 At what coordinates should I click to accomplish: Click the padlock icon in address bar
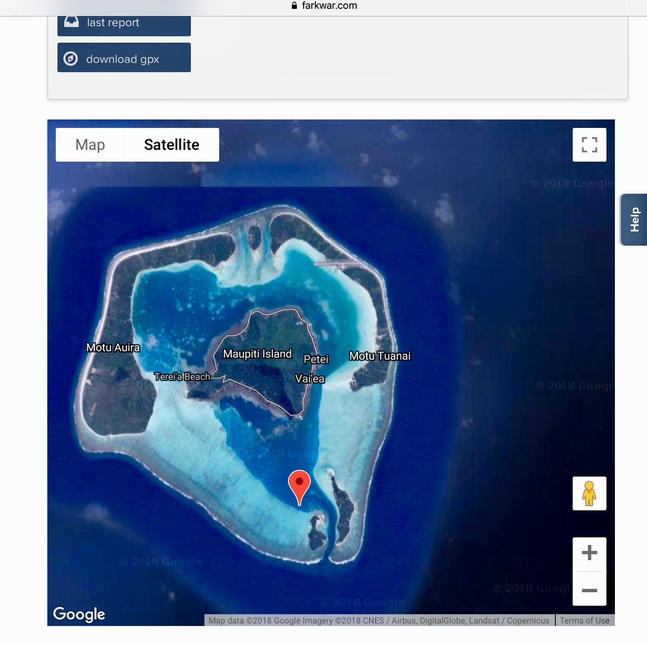tap(294, 5)
